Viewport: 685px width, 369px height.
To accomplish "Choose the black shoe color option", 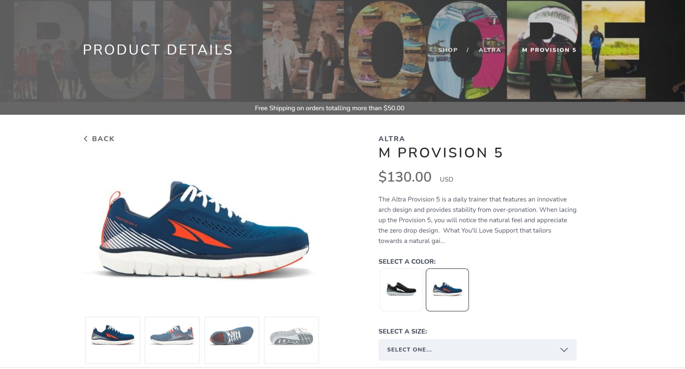I will pyautogui.click(x=401, y=290).
